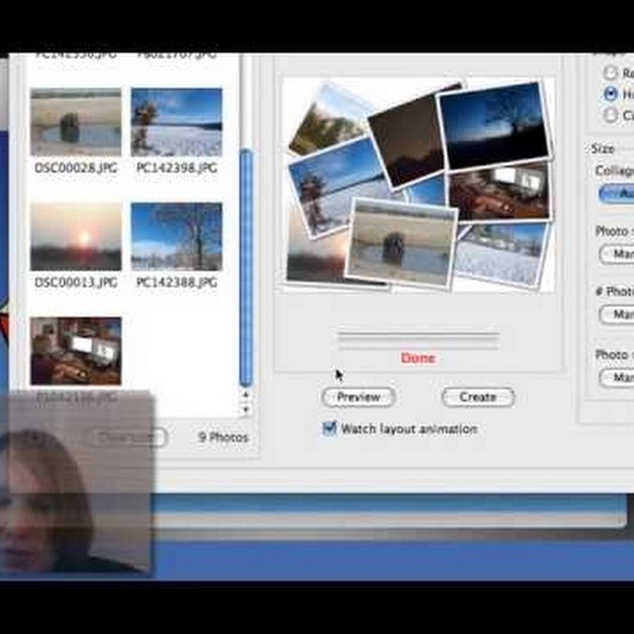Click the photo list scroll down arrow
634x634 pixels.
coord(246,409)
